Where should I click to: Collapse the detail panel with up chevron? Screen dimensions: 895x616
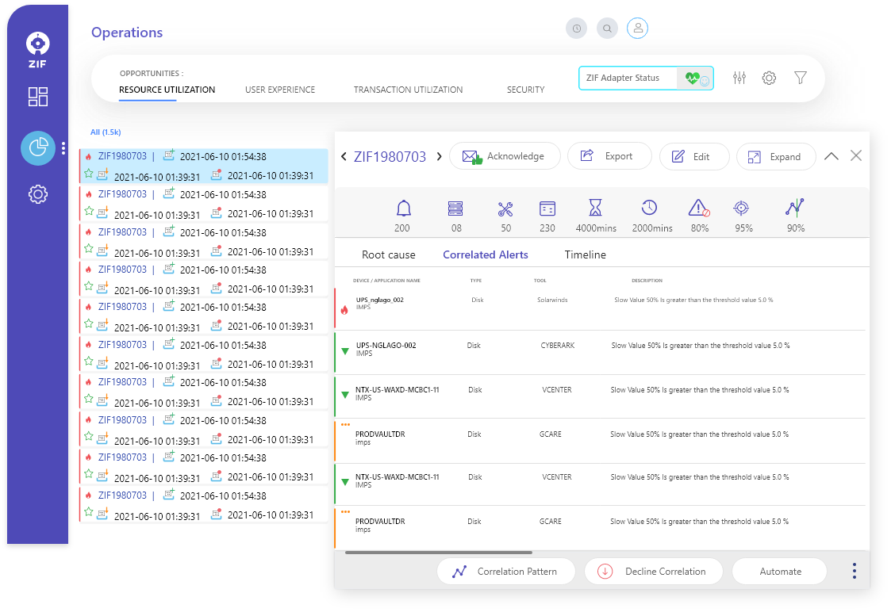click(831, 156)
